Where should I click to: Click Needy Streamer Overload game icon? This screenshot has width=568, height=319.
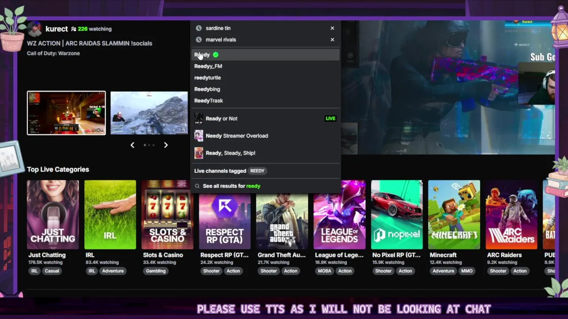click(x=199, y=136)
